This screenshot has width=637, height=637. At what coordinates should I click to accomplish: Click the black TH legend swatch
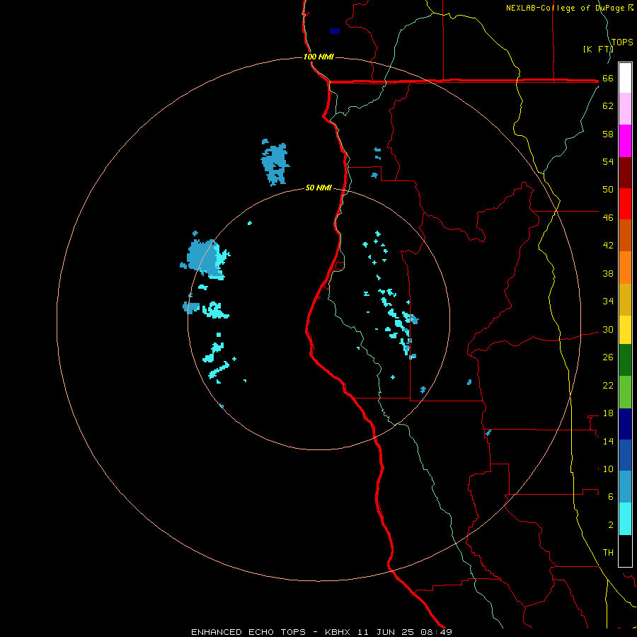(x=625, y=551)
